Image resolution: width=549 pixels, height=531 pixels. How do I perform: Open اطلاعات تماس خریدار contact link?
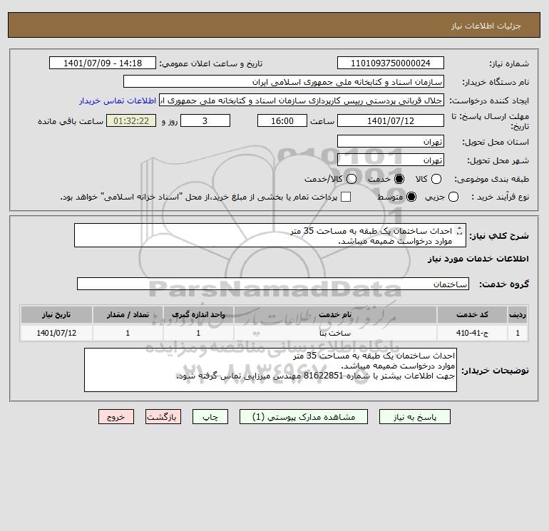[x=118, y=100]
